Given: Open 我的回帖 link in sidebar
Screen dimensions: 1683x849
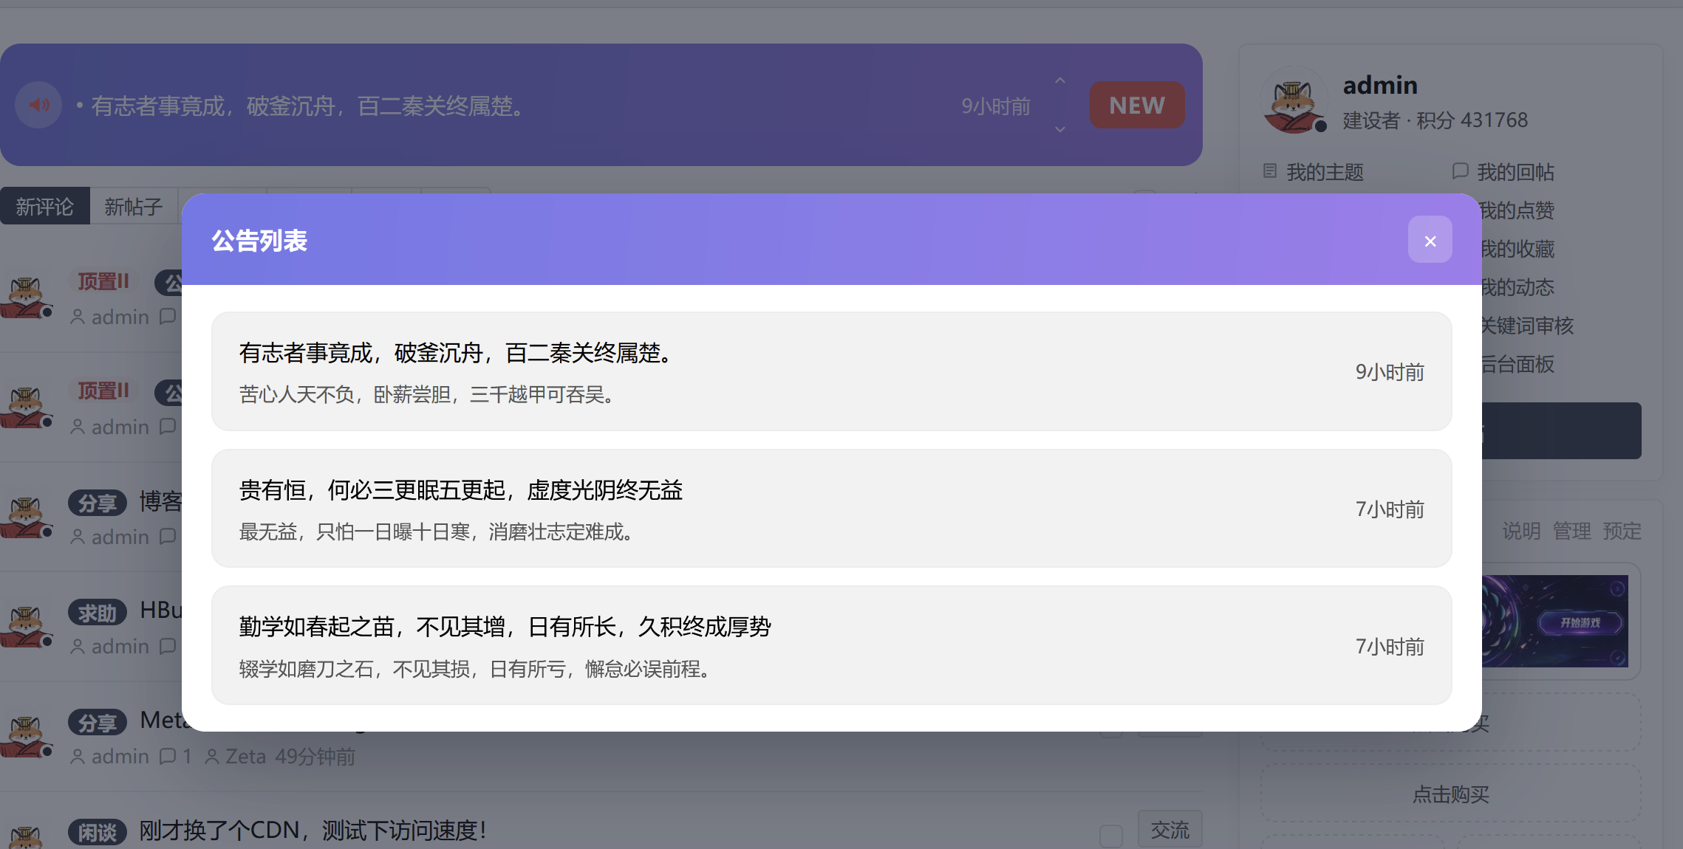Looking at the screenshot, I should point(1515,172).
